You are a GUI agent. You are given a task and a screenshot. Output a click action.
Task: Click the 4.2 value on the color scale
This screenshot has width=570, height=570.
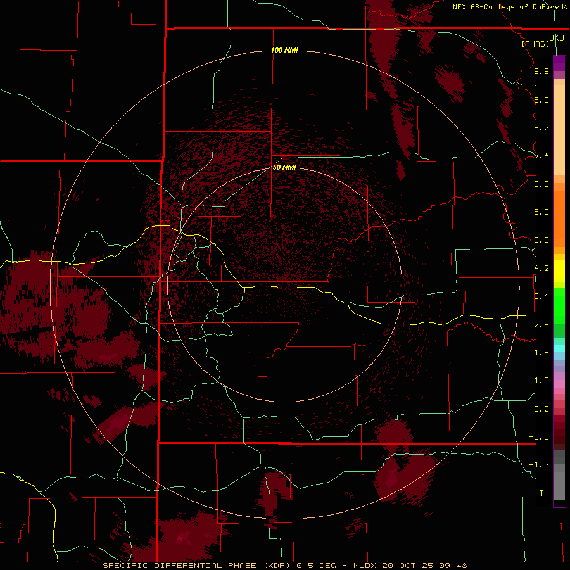(x=541, y=269)
